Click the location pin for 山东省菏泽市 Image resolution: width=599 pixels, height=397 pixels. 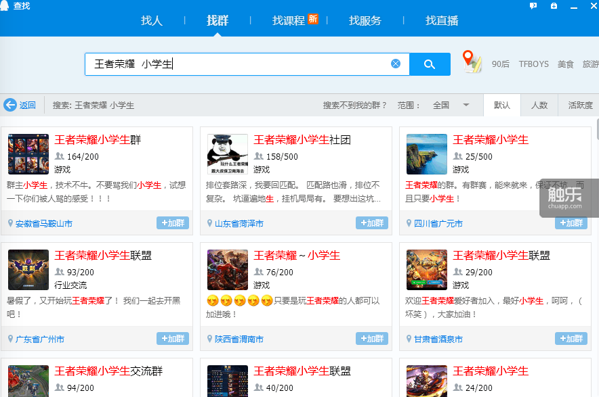point(210,223)
